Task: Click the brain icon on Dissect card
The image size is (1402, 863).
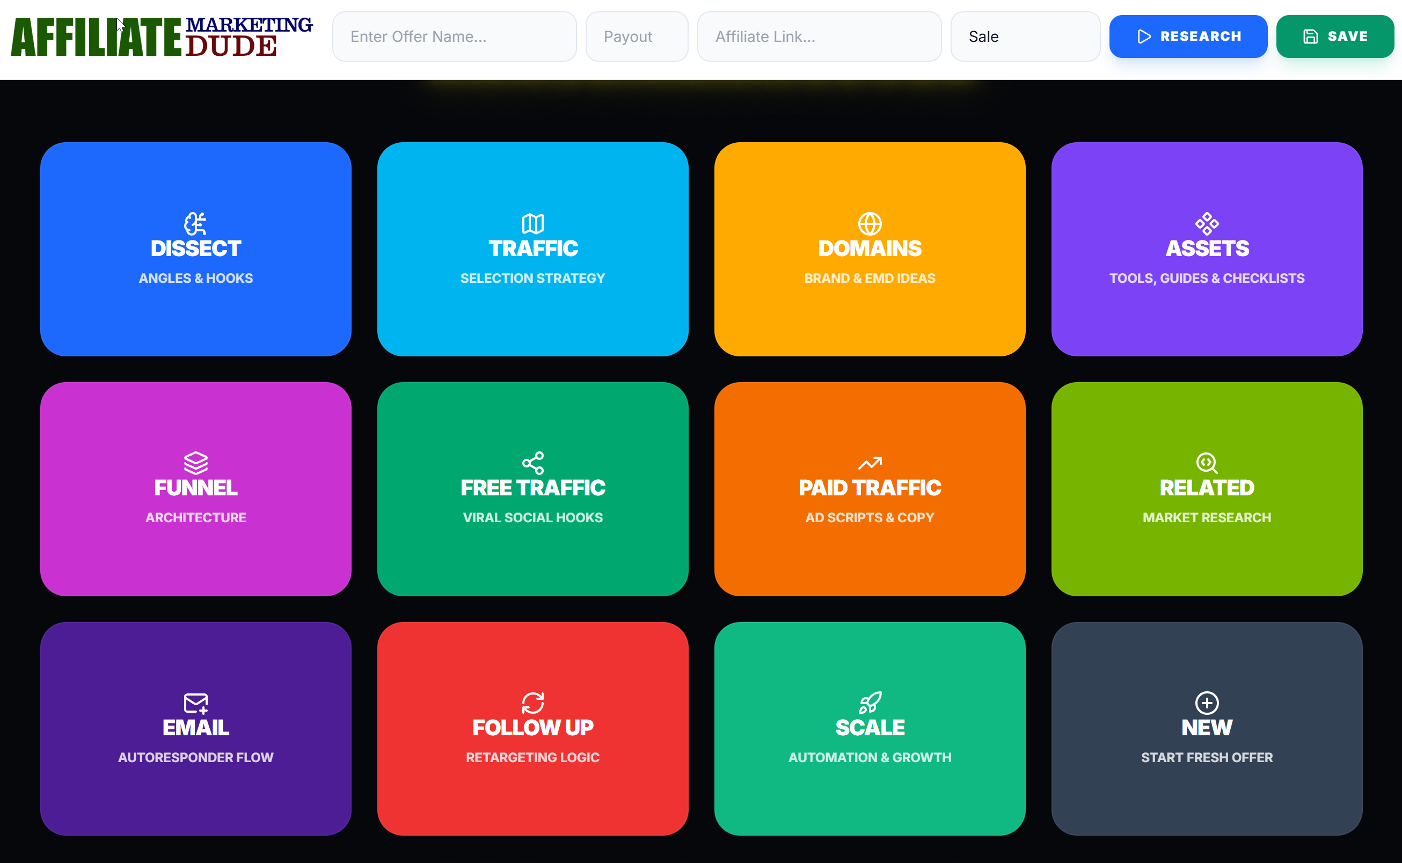Action: 195,224
